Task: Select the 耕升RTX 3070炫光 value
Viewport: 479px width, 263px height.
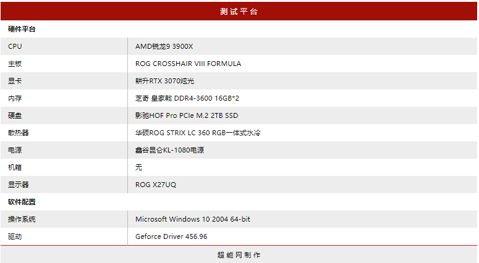Action: coord(164,81)
